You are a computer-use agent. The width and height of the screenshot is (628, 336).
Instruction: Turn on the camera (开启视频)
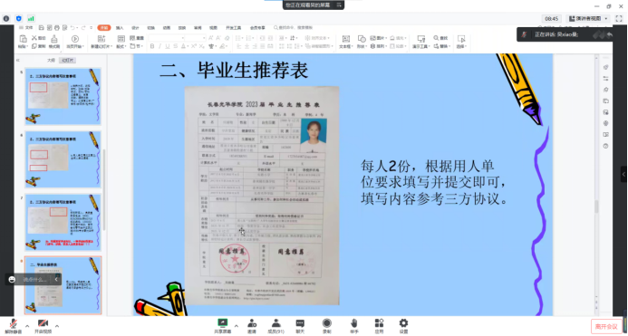click(x=43, y=326)
